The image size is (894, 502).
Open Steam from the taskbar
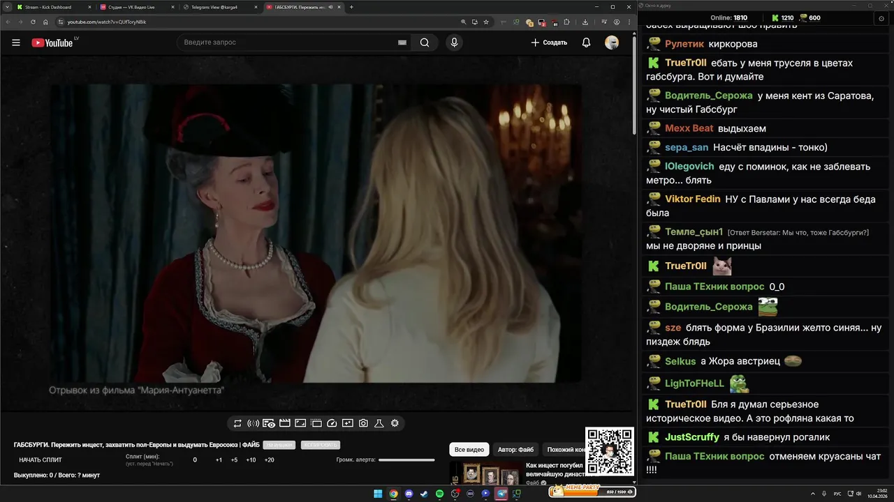click(424, 494)
